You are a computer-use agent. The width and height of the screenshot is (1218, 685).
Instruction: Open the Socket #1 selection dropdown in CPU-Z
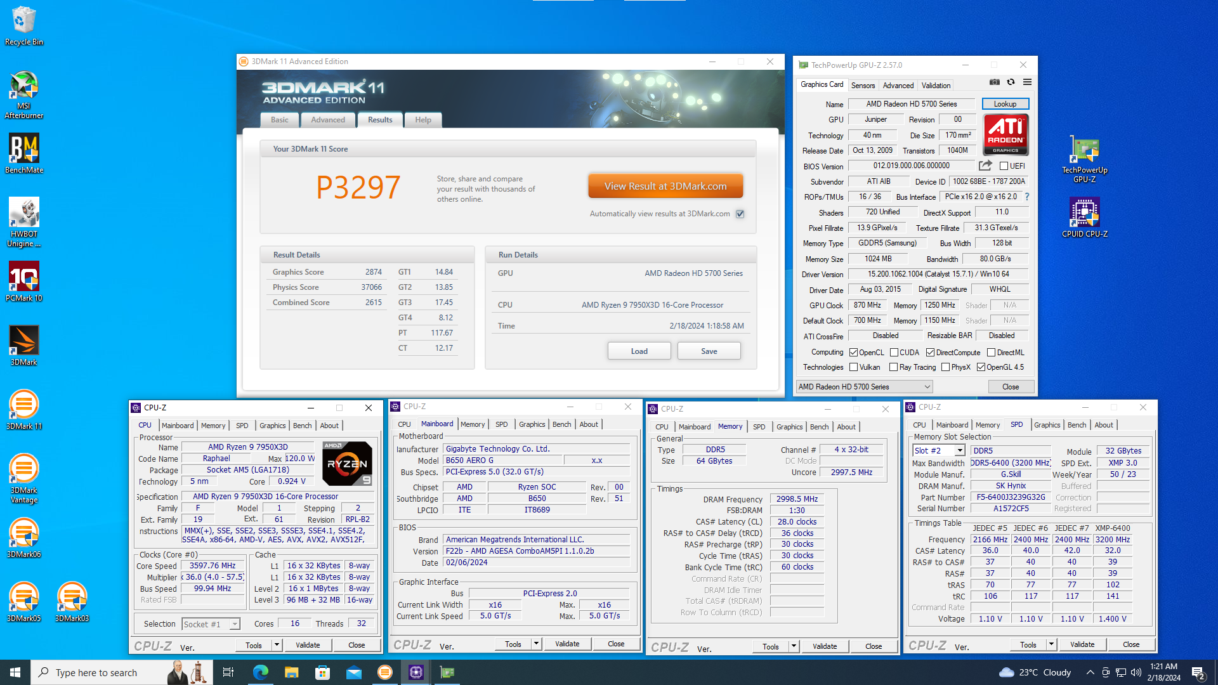211,624
